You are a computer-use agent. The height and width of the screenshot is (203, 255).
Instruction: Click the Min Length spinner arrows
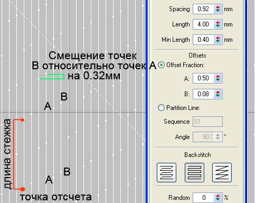pyautogui.click(x=218, y=40)
